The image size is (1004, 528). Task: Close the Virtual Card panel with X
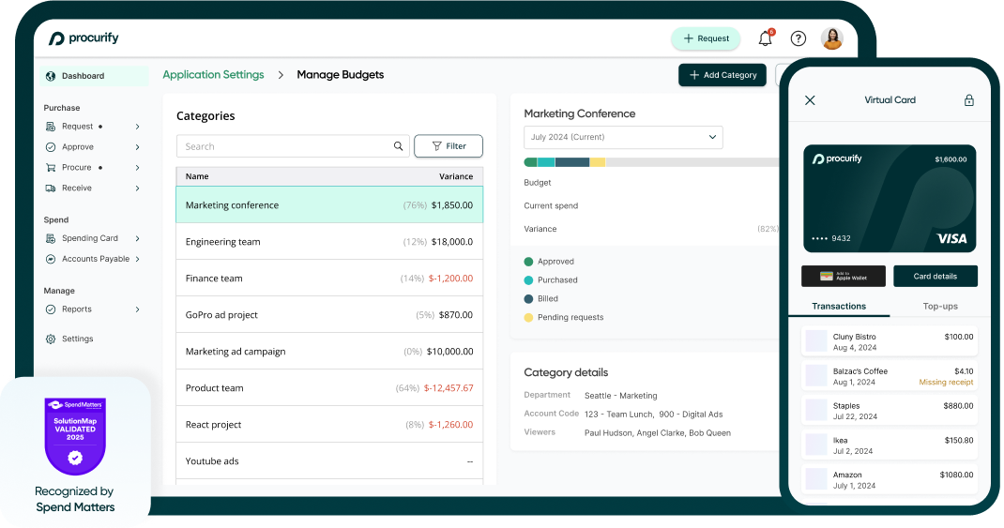tap(811, 100)
